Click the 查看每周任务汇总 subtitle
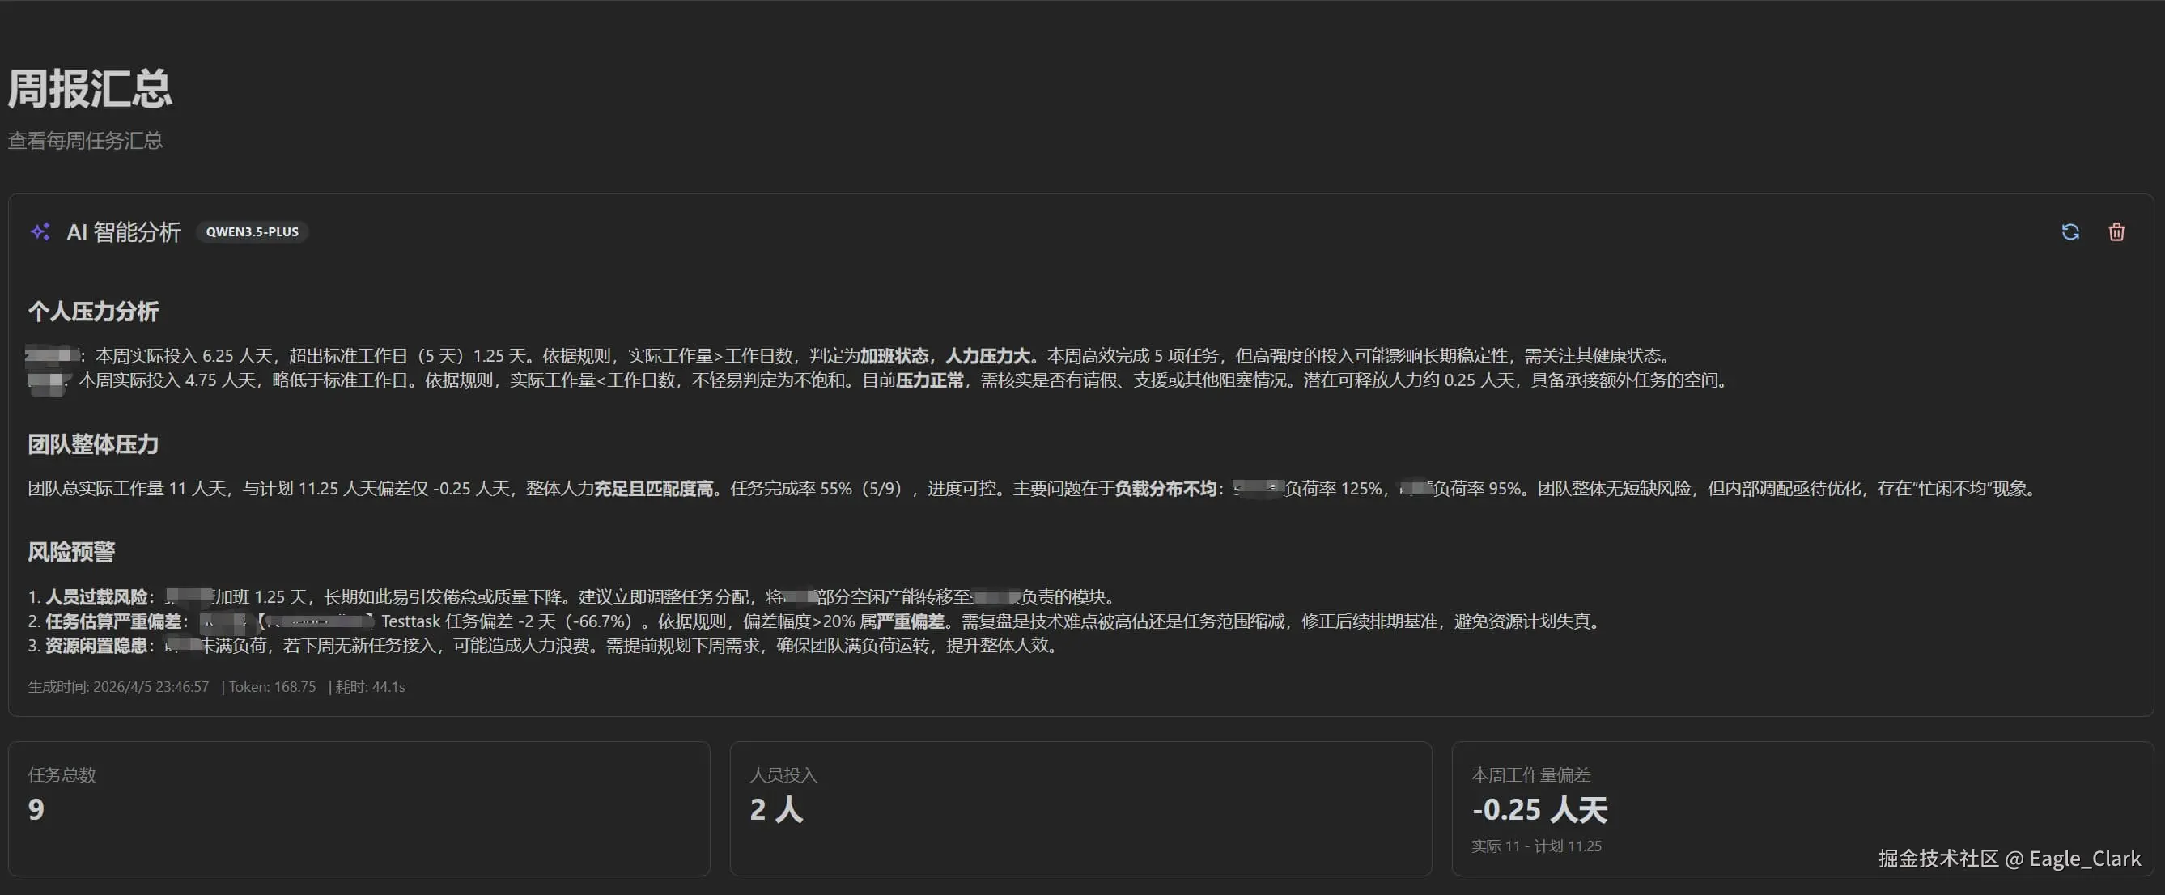Image resolution: width=2165 pixels, height=895 pixels. [x=85, y=140]
